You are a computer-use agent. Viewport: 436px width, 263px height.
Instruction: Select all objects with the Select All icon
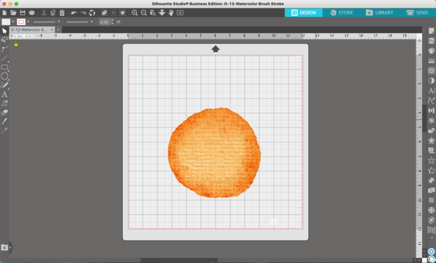click(104, 13)
